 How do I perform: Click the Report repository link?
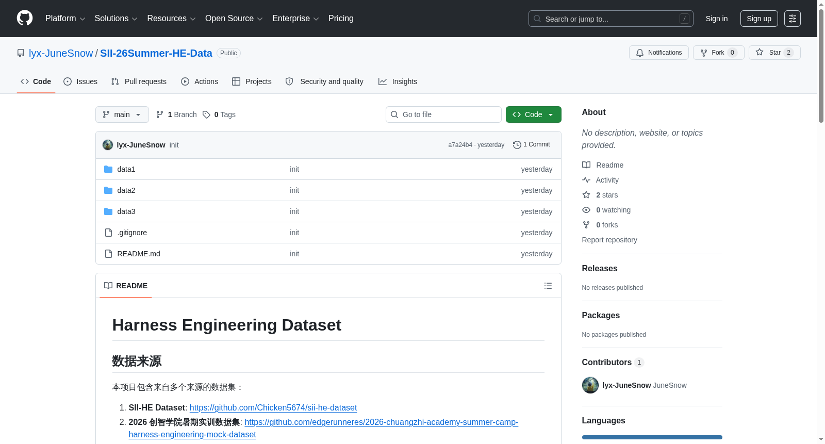(x=609, y=240)
